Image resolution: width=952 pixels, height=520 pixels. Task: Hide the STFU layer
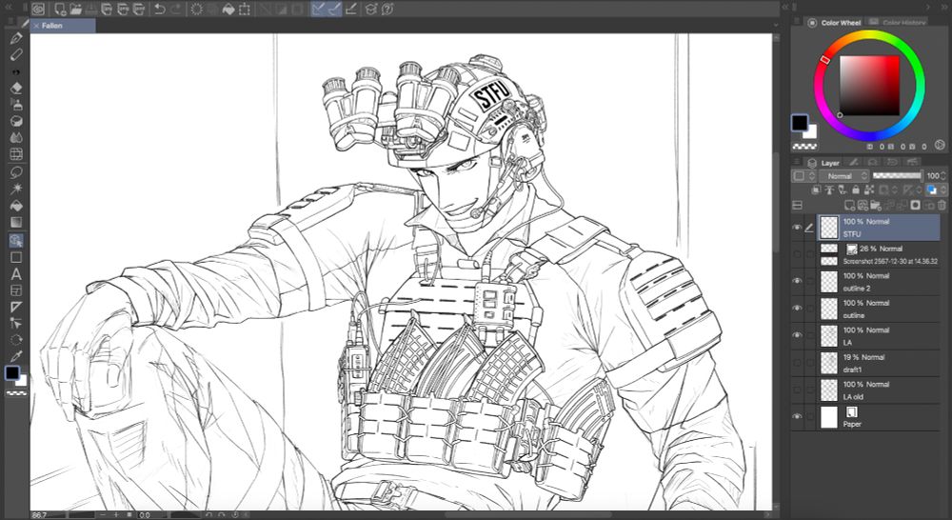[x=797, y=228]
